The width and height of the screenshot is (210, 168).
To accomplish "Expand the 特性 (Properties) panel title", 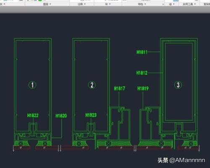I will tap(142, 4).
